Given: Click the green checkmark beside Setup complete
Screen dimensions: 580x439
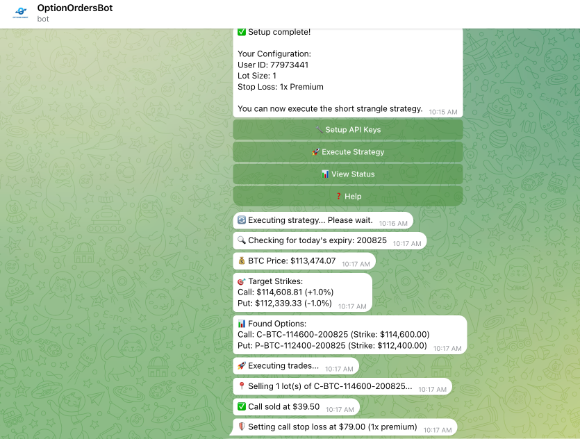Looking at the screenshot, I should 242,32.
